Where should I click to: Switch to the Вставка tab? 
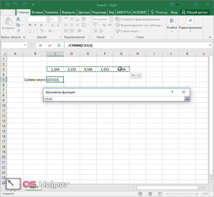37,12
